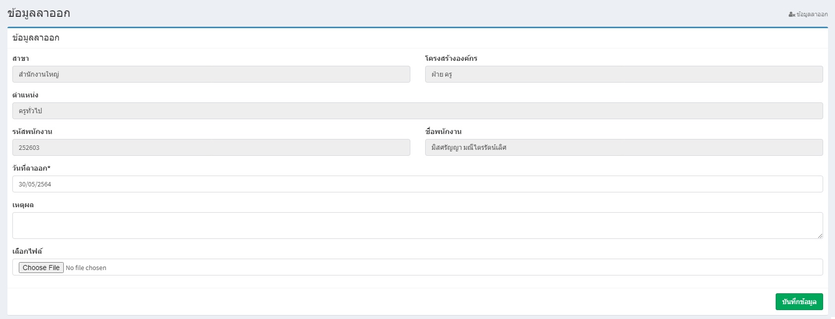Click the สาขา field showing สำนักงานใหญ่
This screenshot has height=319, width=835.
(211, 74)
